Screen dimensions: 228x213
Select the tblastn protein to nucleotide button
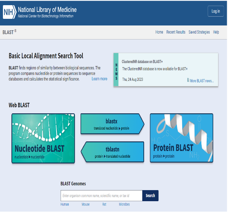point(112,152)
